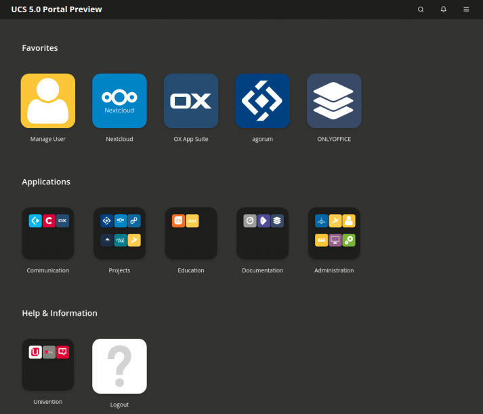Click the teal Wekan icon in Projects
483x414 pixels.
121,241
